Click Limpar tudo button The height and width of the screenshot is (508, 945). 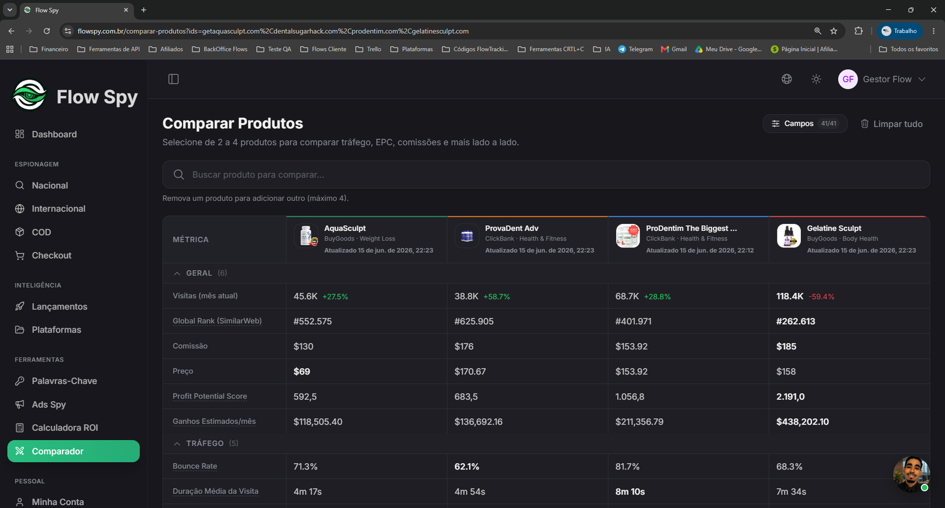pyautogui.click(x=891, y=123)
